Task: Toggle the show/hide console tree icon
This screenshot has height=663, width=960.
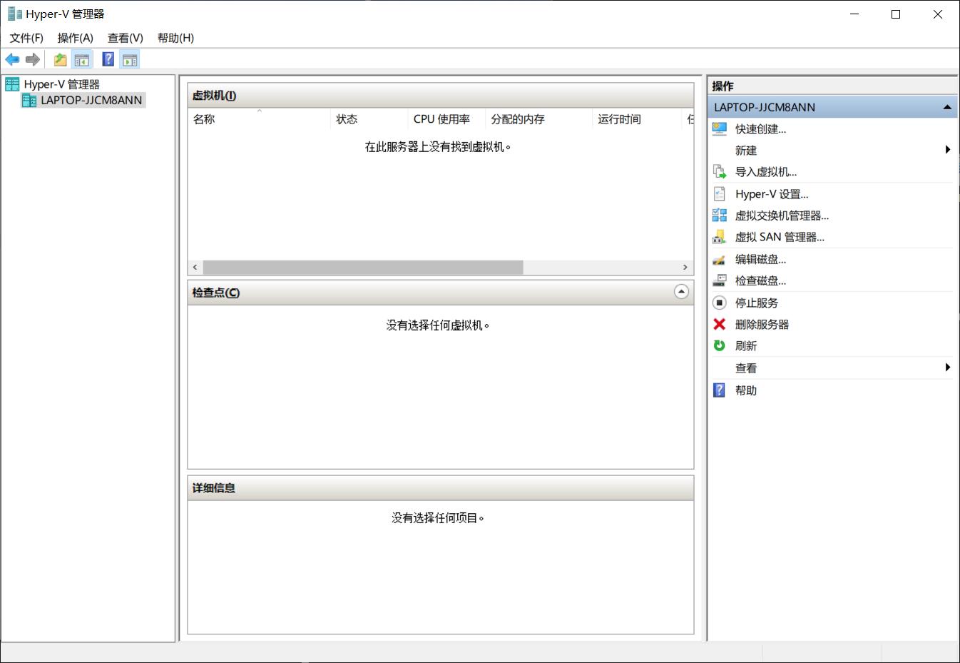Action: coord(82,60)
